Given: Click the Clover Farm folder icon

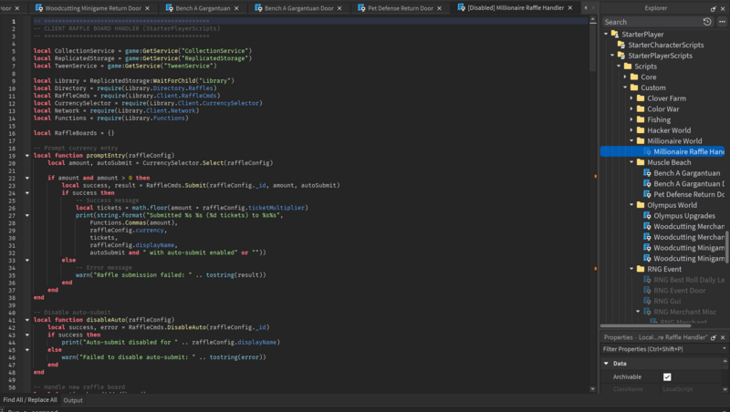Looking at the screenshot, I should point(639,98).
